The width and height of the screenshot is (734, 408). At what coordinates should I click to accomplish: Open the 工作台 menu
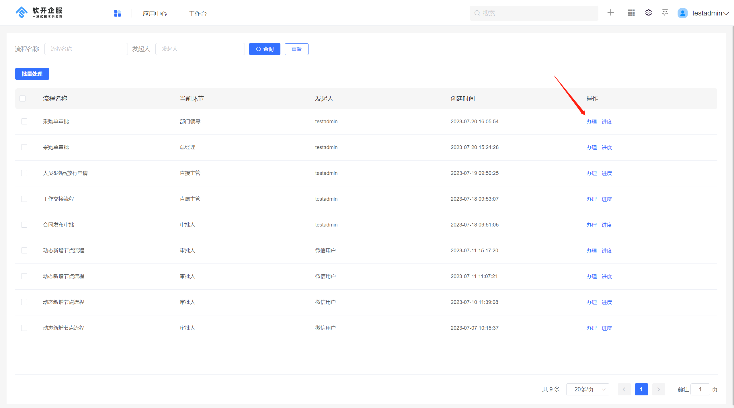tap(198, 13)
